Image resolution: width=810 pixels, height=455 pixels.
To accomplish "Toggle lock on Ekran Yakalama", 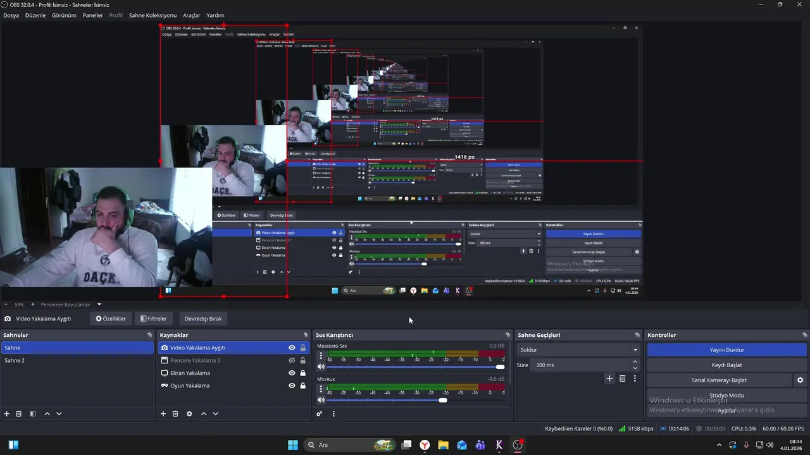I will [302, 373].
